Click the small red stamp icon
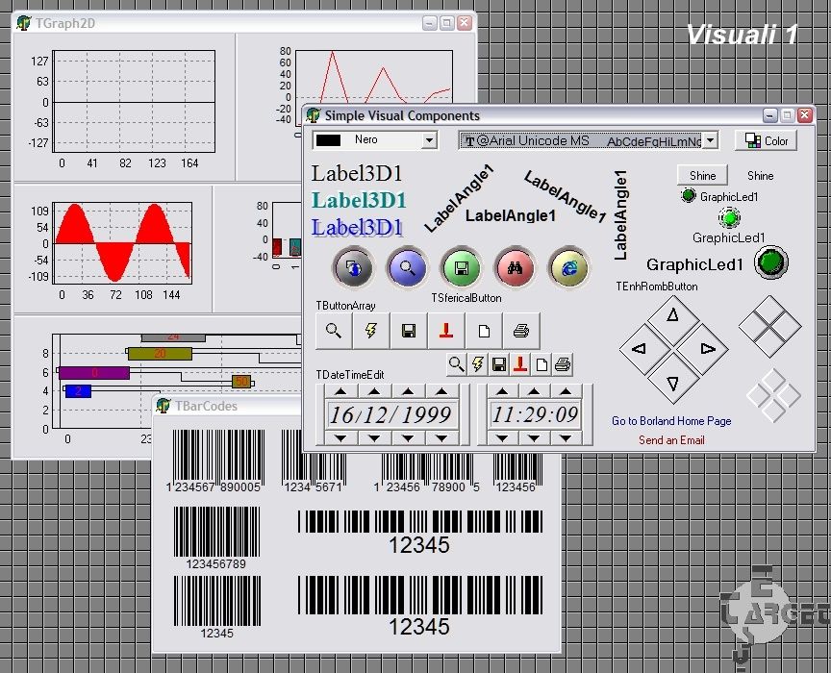This screenshot has width=831, height=673. tap(520, 364)
